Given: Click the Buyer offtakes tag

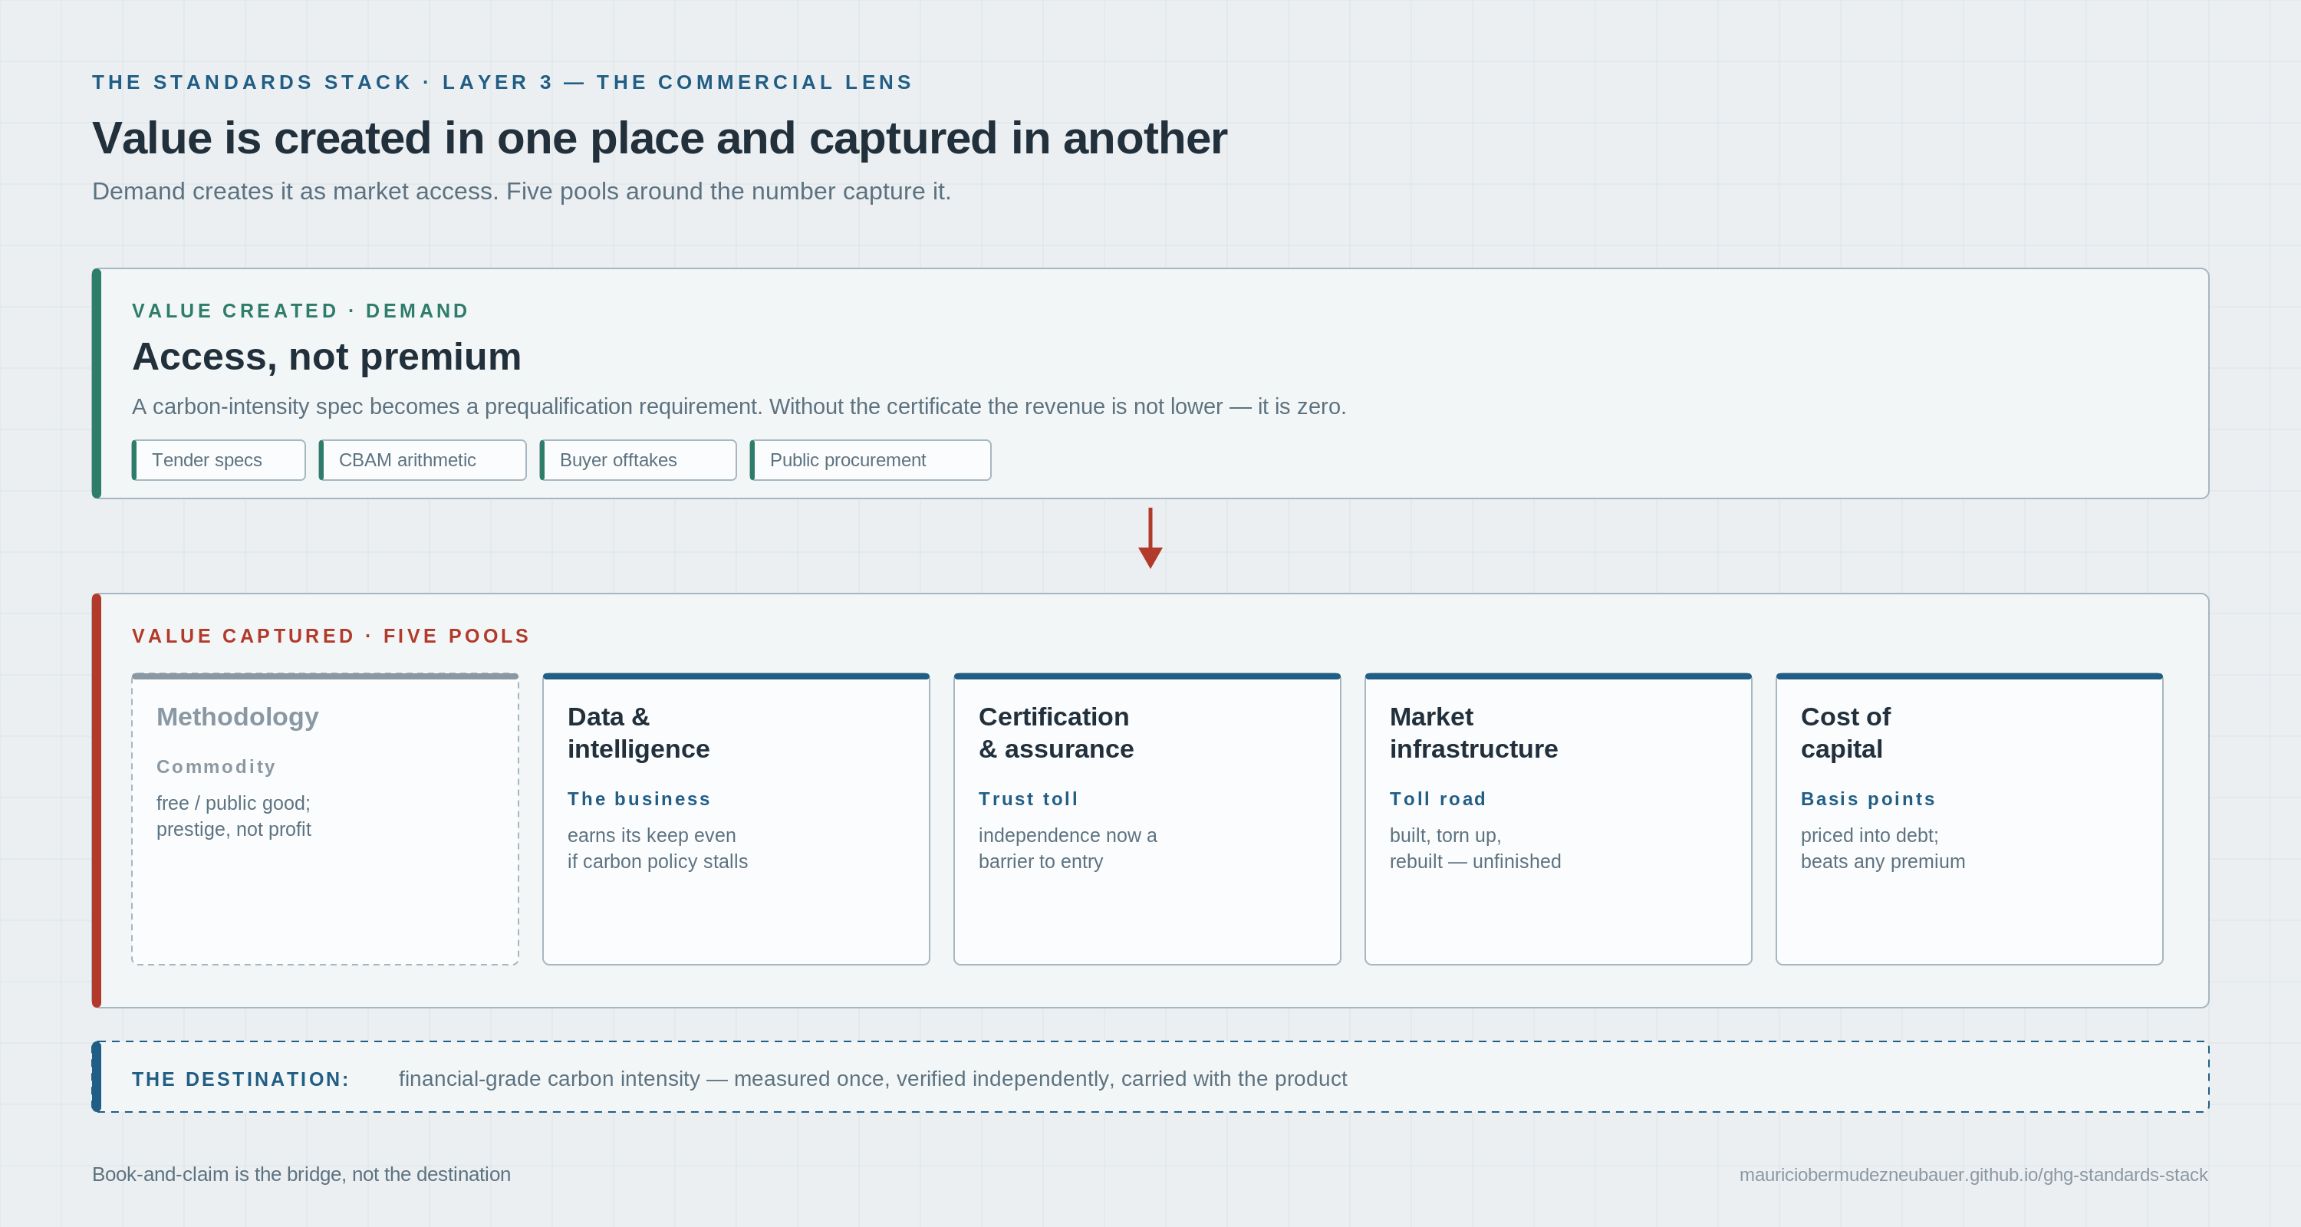Looking at the screenshot, I should click(638, 460).
